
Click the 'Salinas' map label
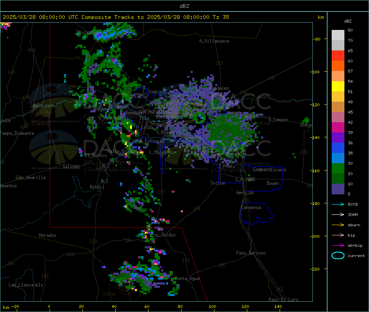[x=71, y=166]
